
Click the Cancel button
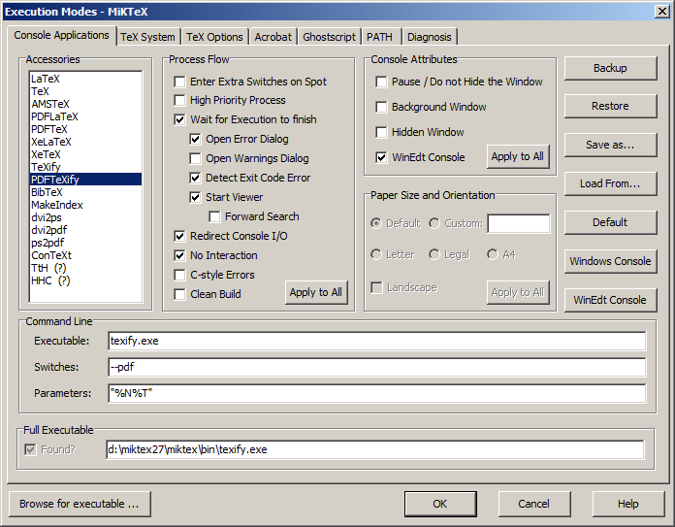[x=534, y=504]
